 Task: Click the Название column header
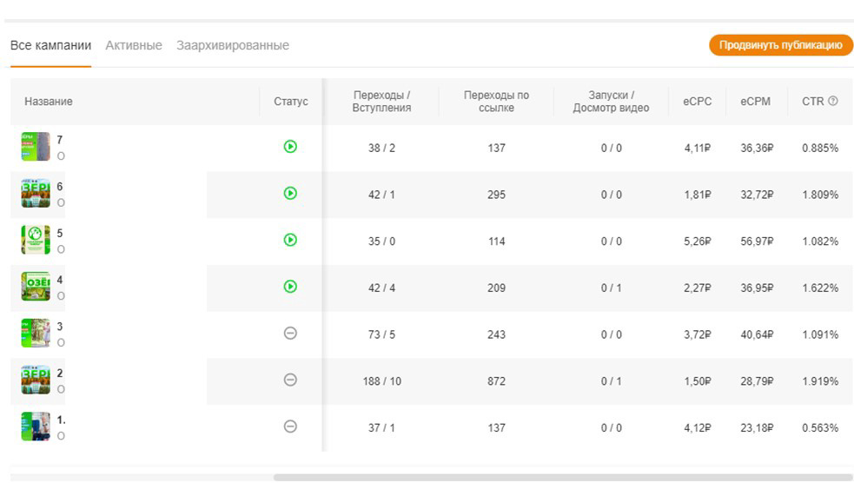[x=49, y=102]
